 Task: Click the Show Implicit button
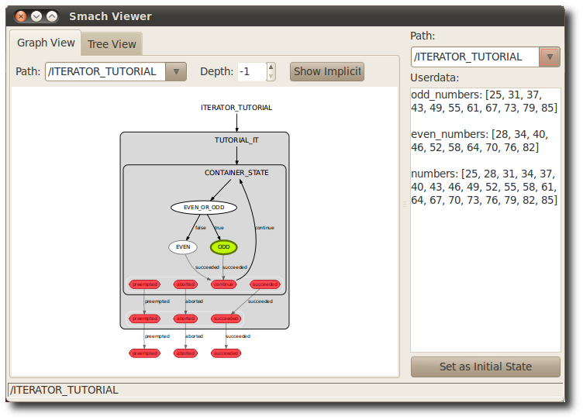pos(326,72)
